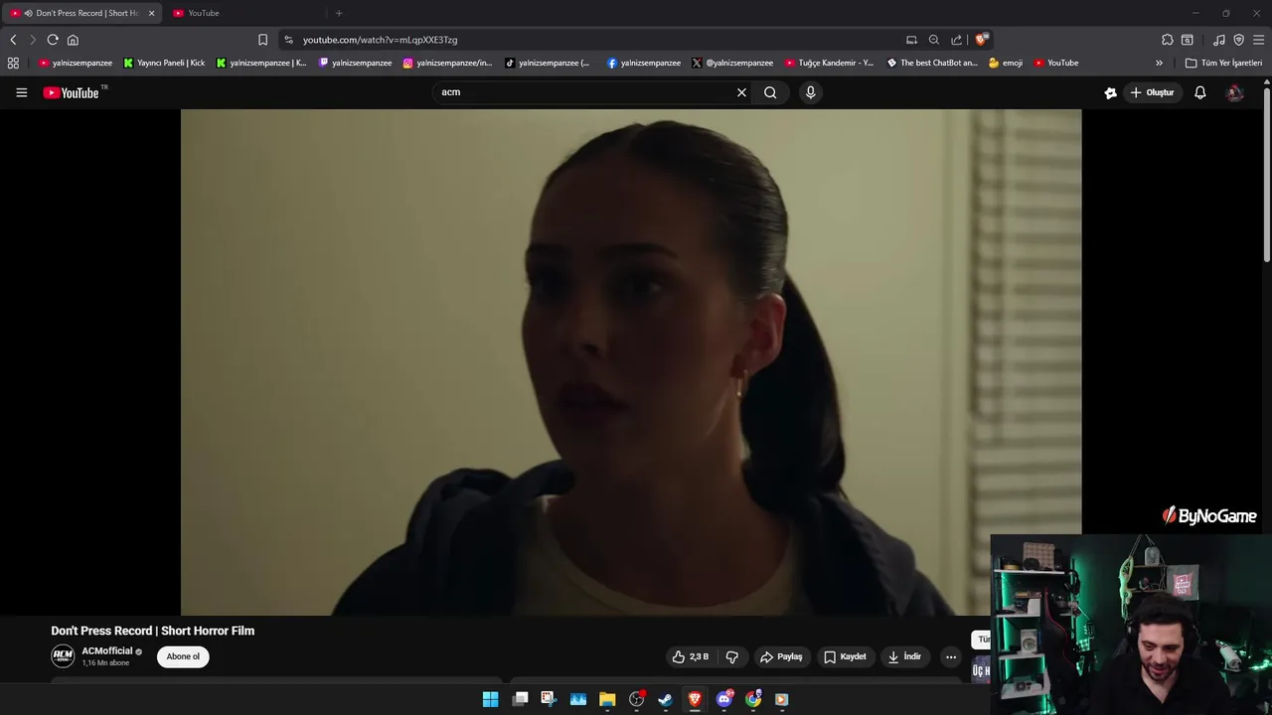Open the Instagram yalnizsempanzee bookmark
This screenshot has width=1272, height=715.
(447, 63)
